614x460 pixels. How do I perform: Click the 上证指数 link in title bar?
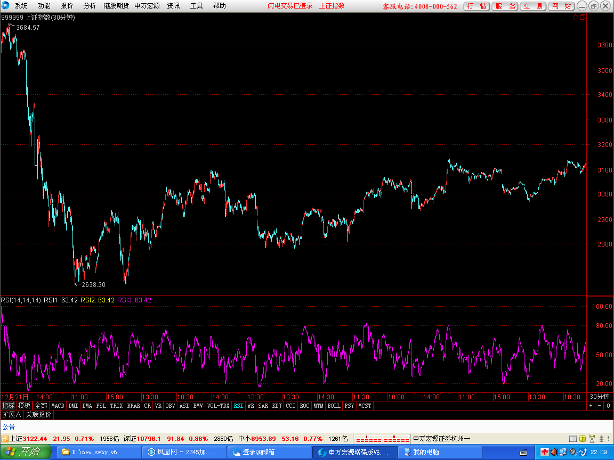[x=332, y=5]
